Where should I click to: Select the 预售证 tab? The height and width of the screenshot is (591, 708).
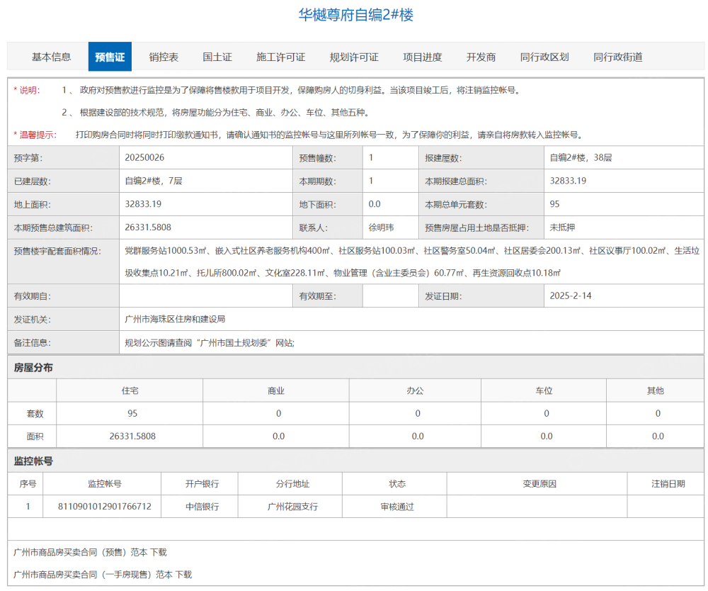110,57
